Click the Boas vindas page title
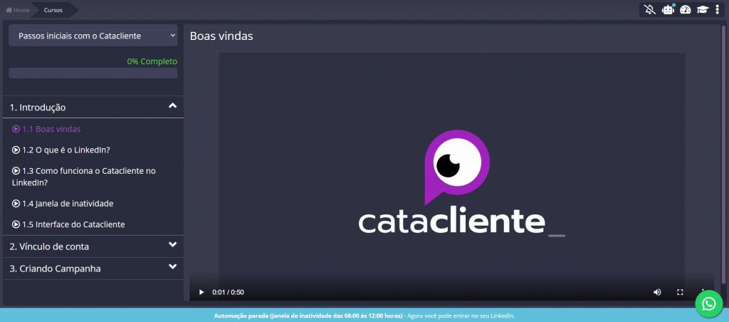 pos(221,36)
